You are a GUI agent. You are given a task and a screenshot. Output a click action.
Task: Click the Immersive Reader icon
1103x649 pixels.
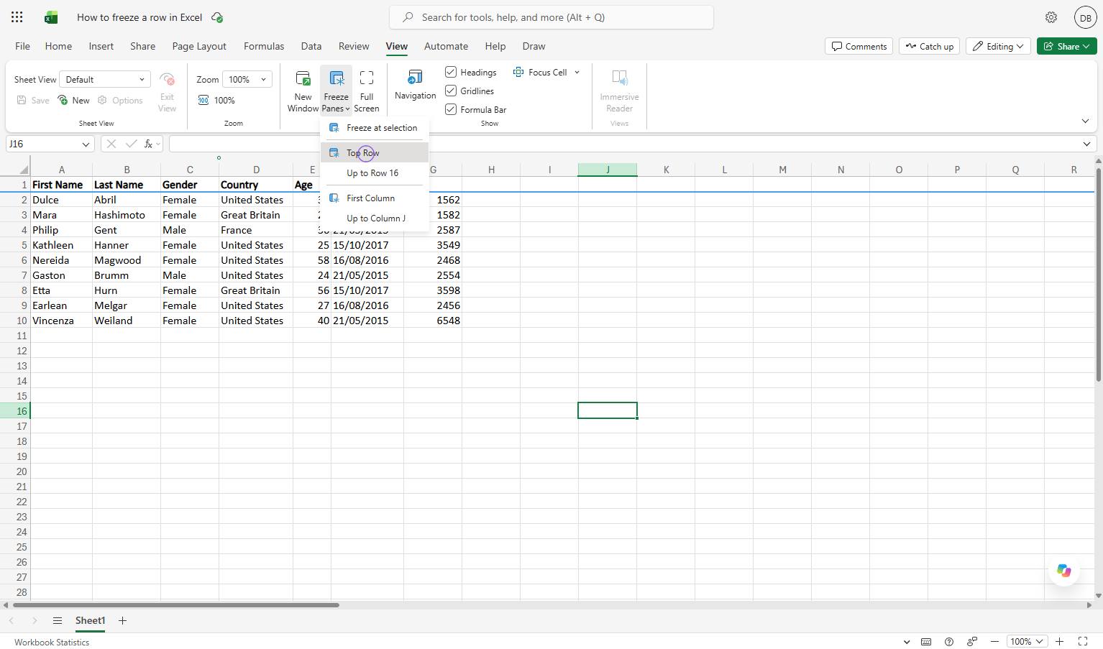619,78
